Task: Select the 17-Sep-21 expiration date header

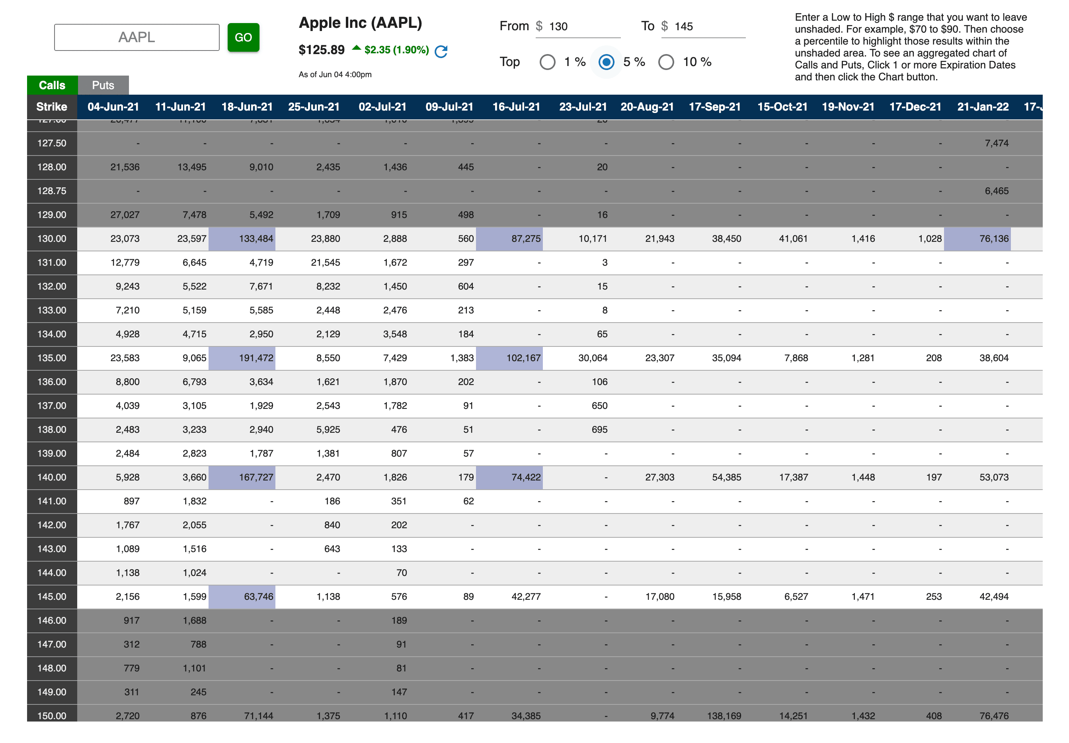Action: click(715, 107)
